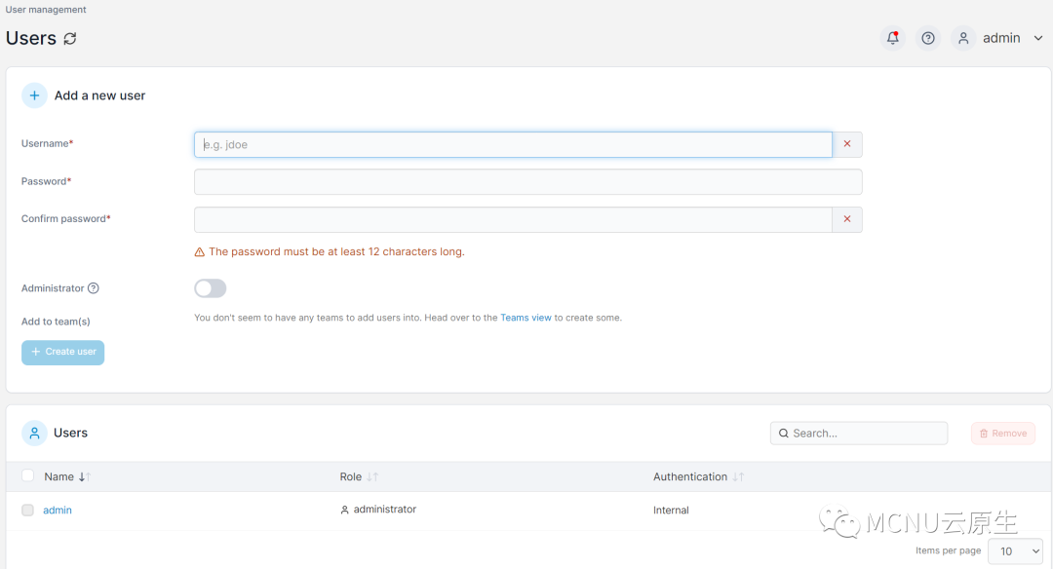Click the admin user avatar icon
The height and width of the screenshot is (569, 1053).
coord(963,38)
